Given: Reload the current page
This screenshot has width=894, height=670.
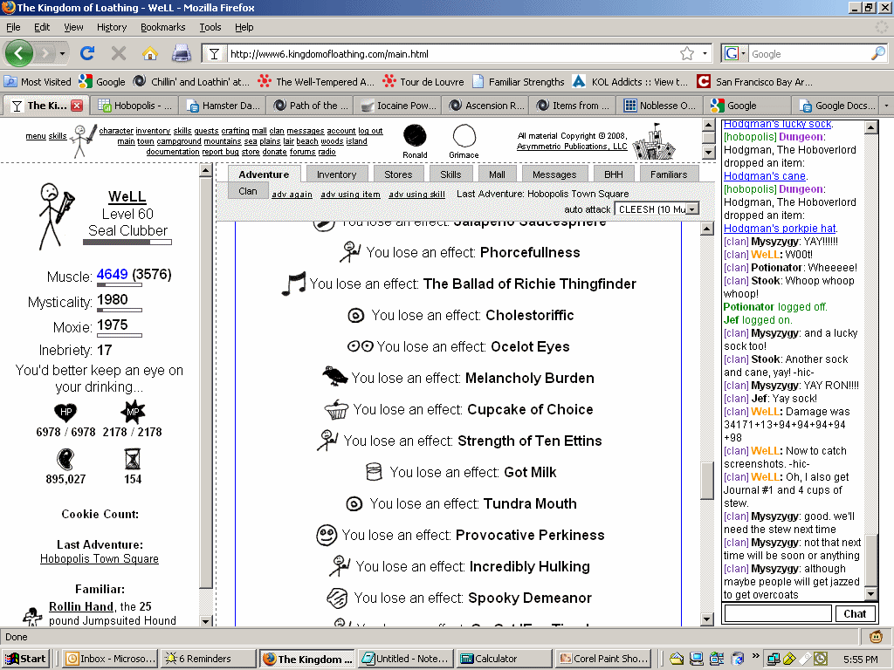Looking at the screenshot, I should click(x=86, y=53).
